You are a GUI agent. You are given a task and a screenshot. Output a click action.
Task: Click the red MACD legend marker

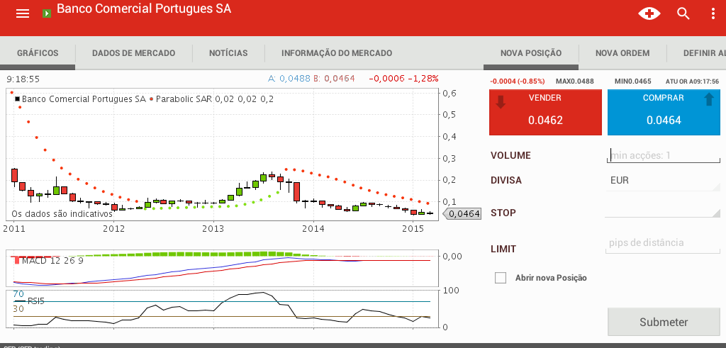[x=17, y=261]
